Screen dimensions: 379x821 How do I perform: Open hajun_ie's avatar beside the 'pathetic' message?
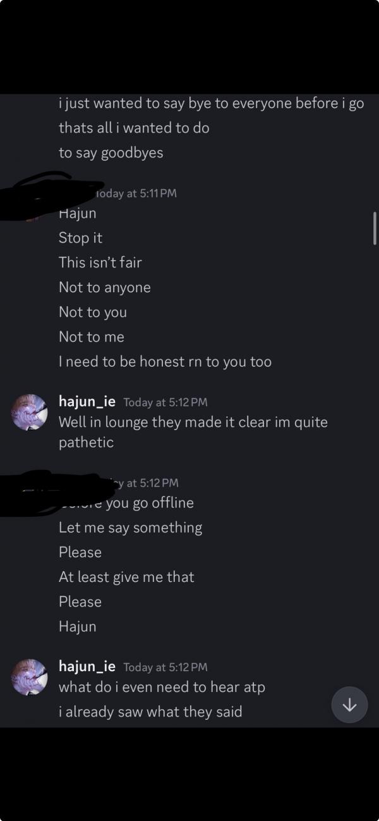tap(29, 412)
